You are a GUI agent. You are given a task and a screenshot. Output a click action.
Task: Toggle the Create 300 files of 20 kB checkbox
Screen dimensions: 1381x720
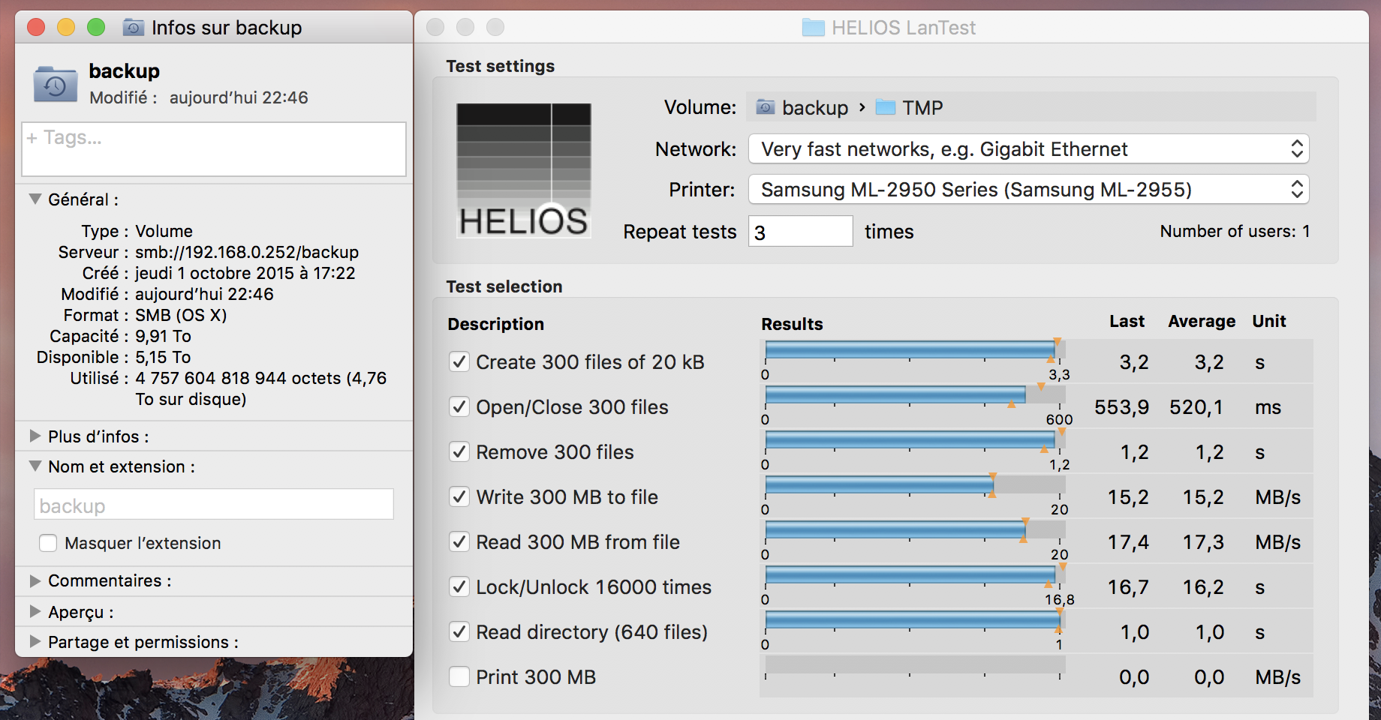point(459,361)
